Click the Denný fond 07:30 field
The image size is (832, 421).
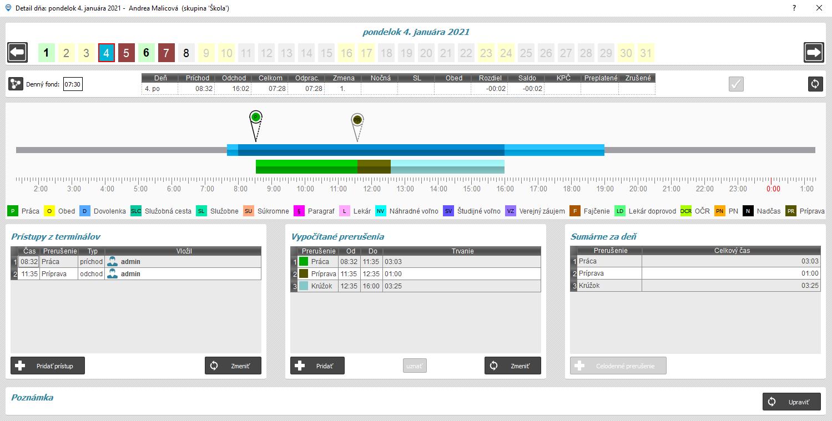click(73, 85)
